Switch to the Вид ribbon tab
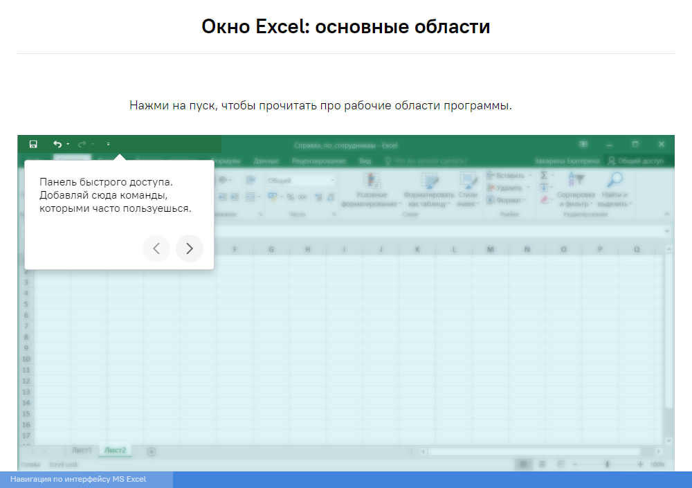The width and height of the screenshot is (692, 488). click(365, 161)
